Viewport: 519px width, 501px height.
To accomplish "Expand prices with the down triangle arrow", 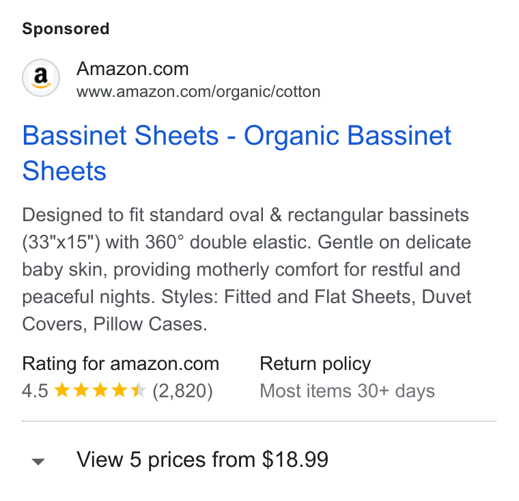I will click(38, 461).
